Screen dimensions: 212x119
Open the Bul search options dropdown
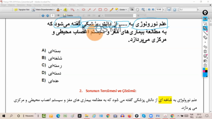click(x=198, y=10)
